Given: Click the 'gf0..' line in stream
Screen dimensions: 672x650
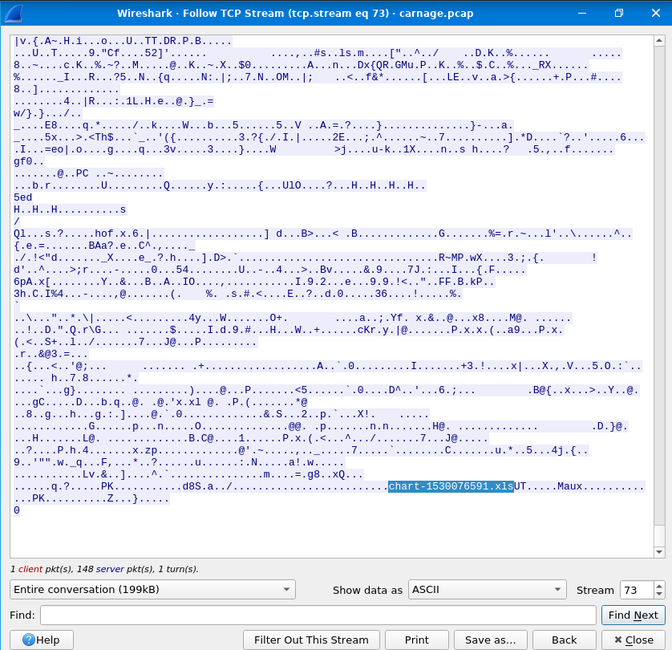Looking at the screenshot, I should 29,161.
